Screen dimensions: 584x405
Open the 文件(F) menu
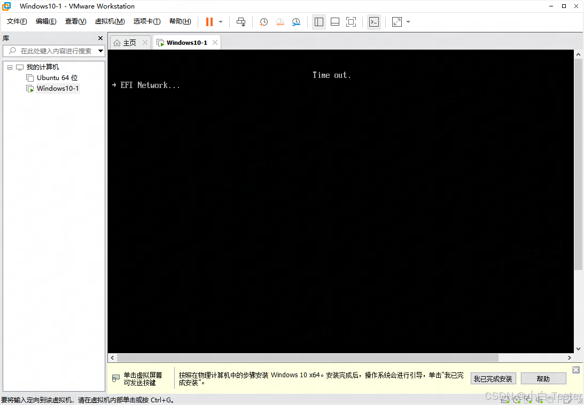pyautogui.click(x=17, y=21)
